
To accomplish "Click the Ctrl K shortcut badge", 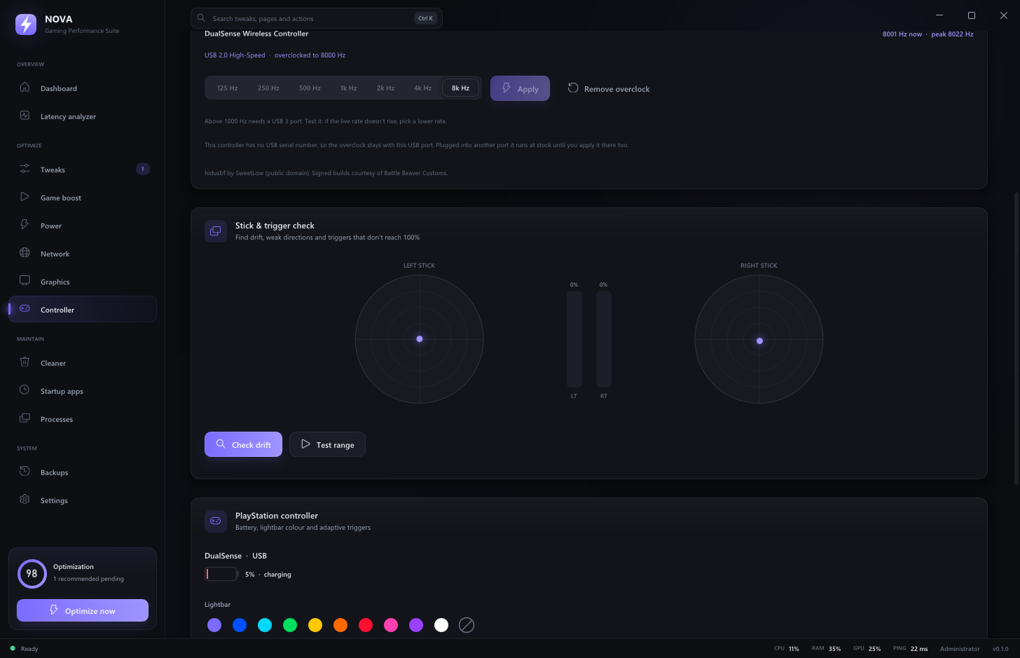I will pos(425,18).
